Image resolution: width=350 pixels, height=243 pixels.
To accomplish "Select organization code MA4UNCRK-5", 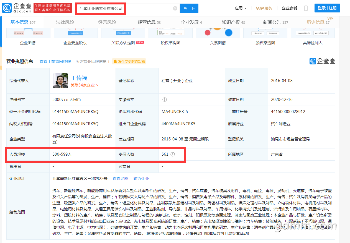I will click(175, 112).
